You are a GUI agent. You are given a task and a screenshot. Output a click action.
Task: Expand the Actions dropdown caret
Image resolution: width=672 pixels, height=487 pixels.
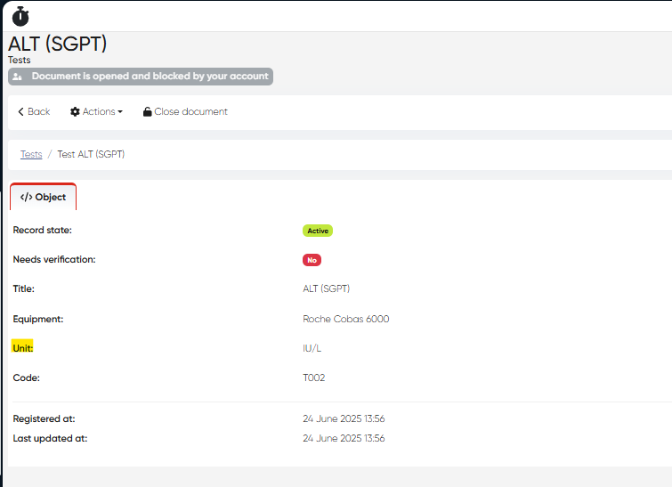point(120,112)
